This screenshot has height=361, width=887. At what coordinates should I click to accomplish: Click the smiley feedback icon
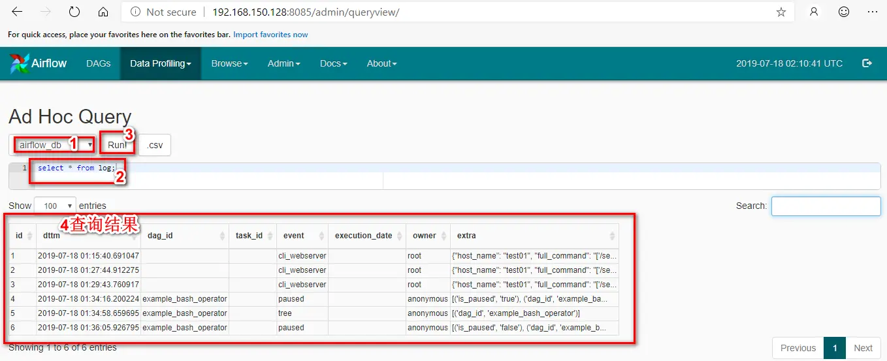[x=844, y=12]
